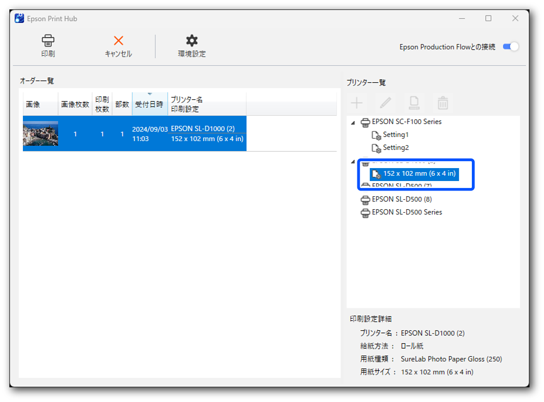The image size is (544, 402).
Task: Click printer icon beside EPSON SL-D500 Series
Action: (x=365, y=212)
